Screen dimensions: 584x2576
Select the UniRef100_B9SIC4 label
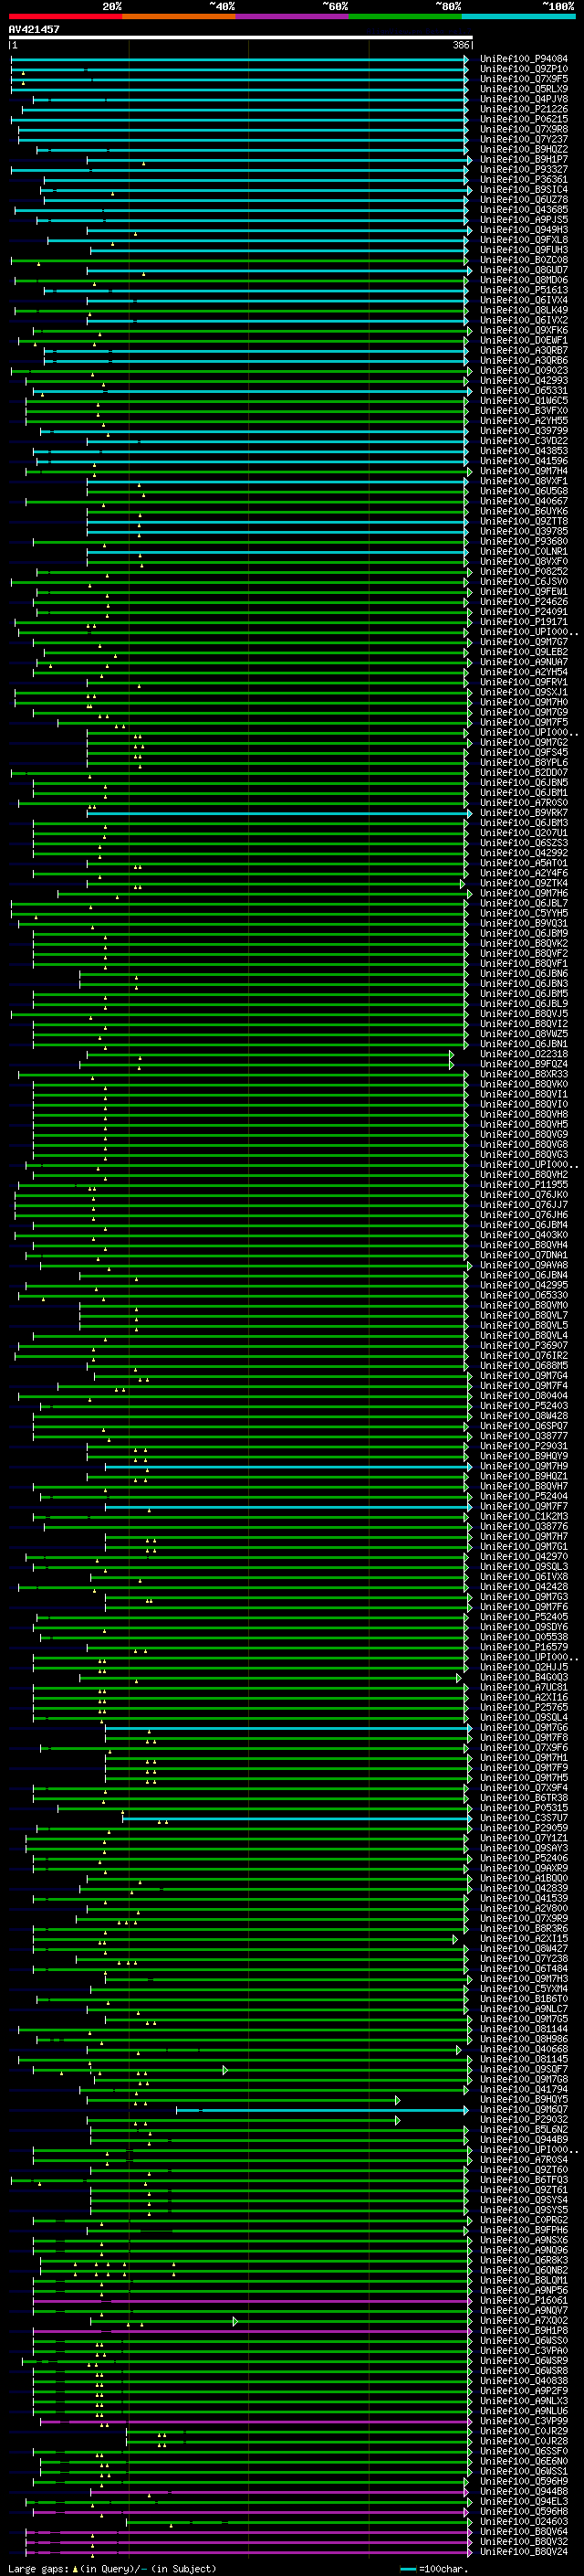pos(524,190)
